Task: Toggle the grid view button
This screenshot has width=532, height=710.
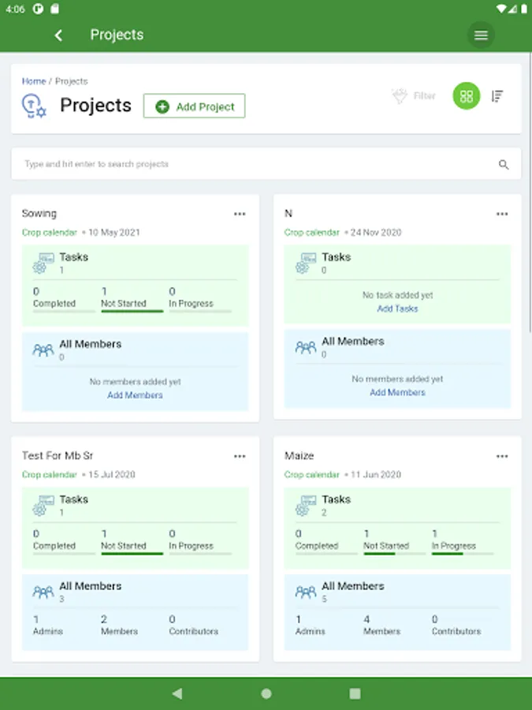Action: pyautogui.click(x=466, y=96)
